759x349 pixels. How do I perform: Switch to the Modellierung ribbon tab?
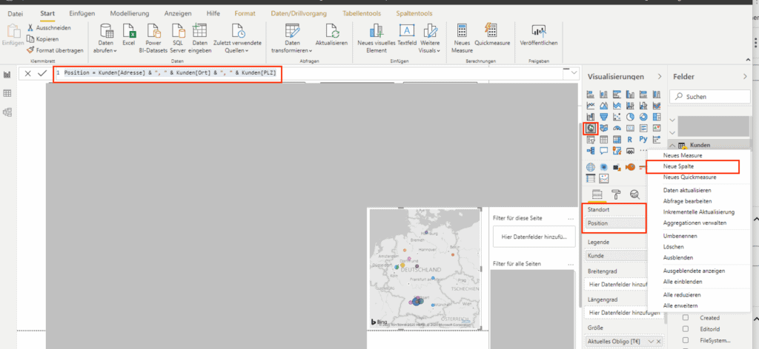click(x=129, y=13)
